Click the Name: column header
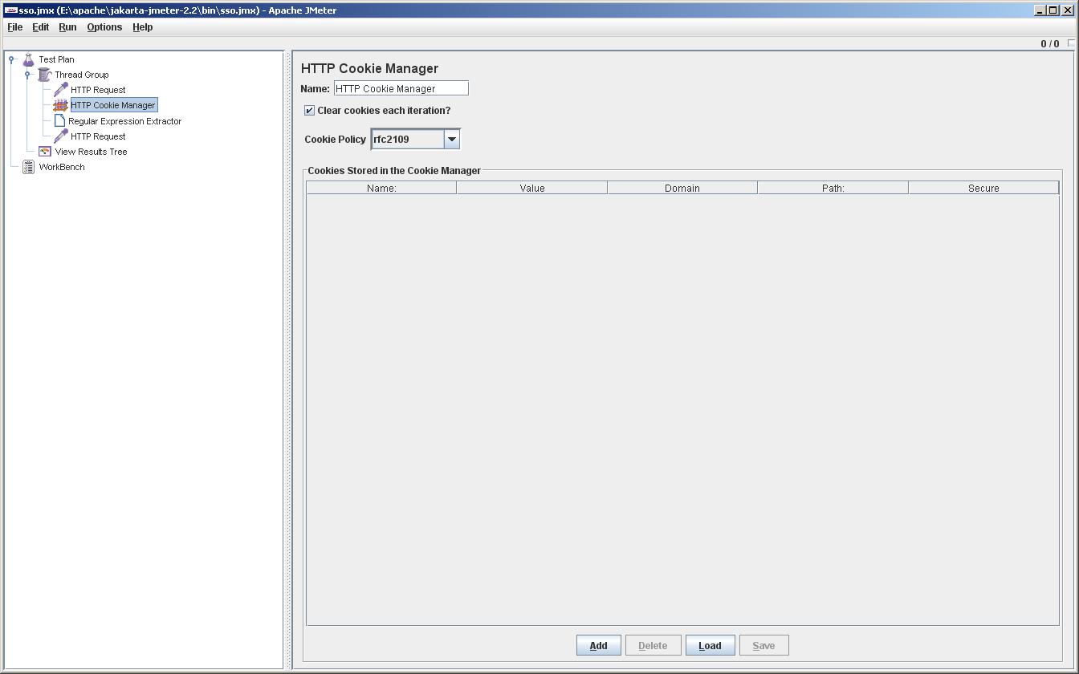 tap(381, 188)
